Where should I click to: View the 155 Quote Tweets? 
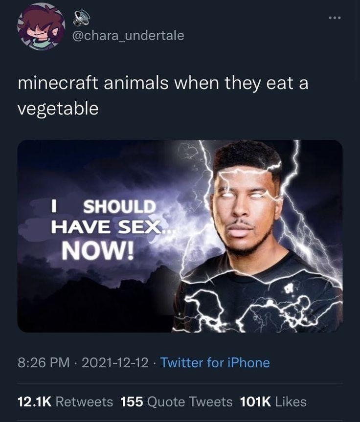pos(176,402)
